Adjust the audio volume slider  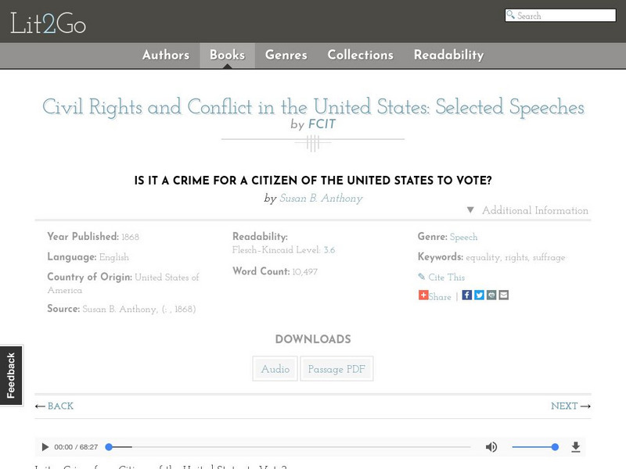click(x=535, y=447)
